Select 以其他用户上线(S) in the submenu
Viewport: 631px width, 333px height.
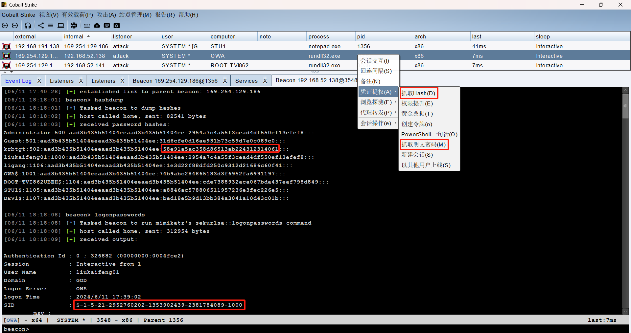(429, 165)
